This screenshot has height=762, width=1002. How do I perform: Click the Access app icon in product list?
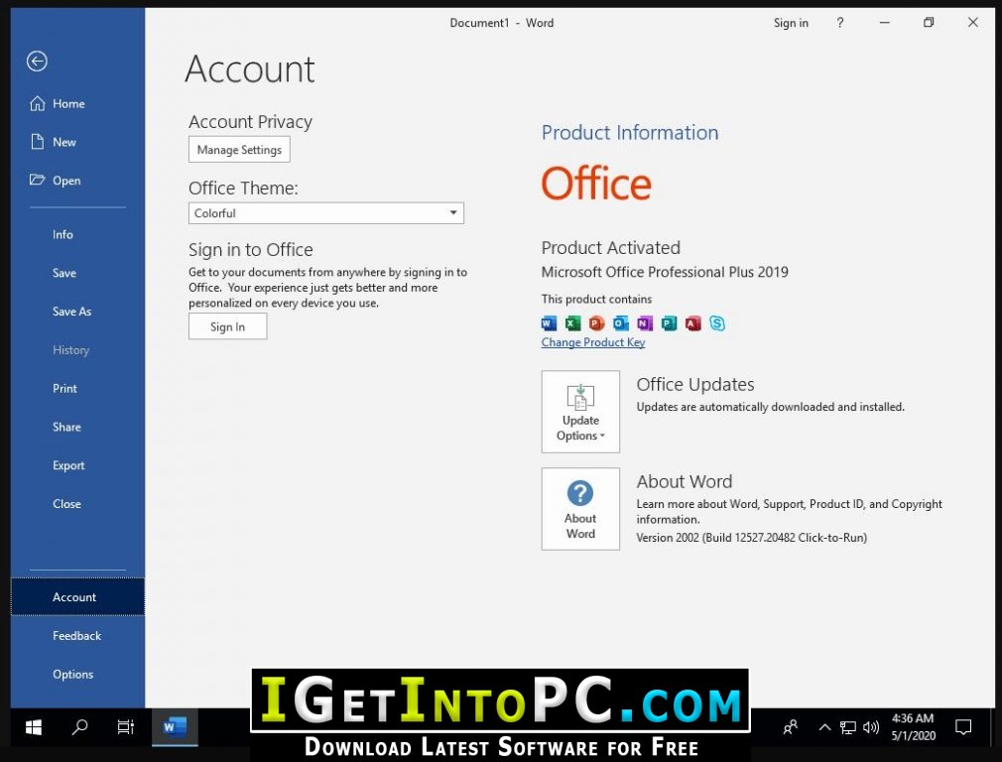[692, 323]
